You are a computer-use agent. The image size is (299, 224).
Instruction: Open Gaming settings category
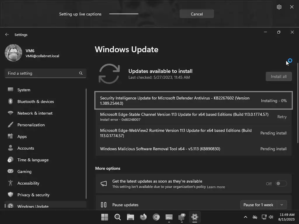click(x=45, y=171)
